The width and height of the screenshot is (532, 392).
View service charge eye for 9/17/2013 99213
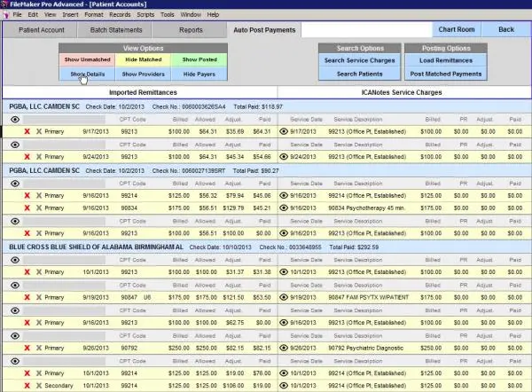(x=284, y=131)
